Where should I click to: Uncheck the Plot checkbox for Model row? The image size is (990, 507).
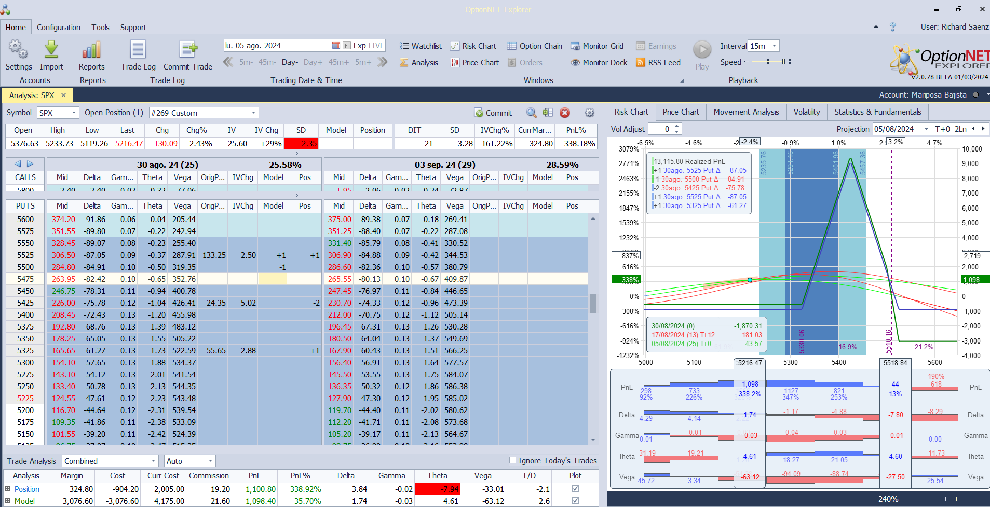(x=575, y=501)
